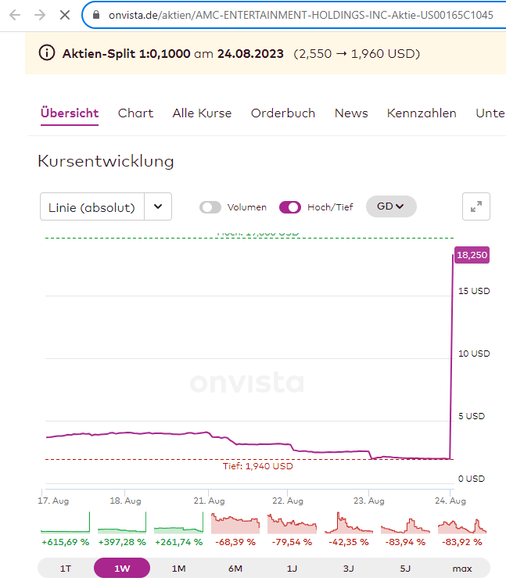Screen dimensions: 506x585
Task: Click the +397,28 % mini chart thumbnail
Action: (122, 522)
